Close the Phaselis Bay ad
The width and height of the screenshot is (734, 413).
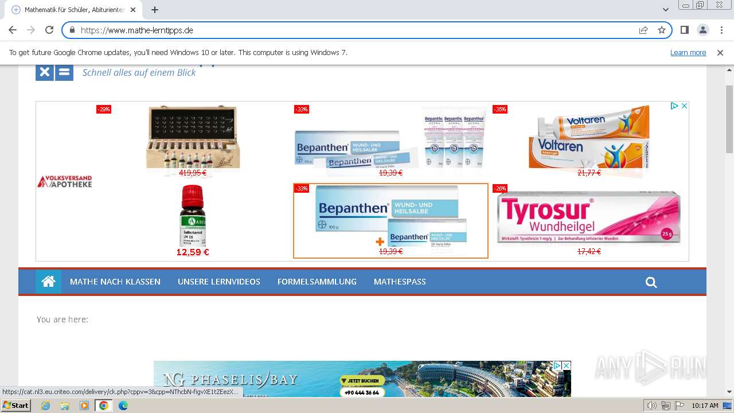pos(566,365)
